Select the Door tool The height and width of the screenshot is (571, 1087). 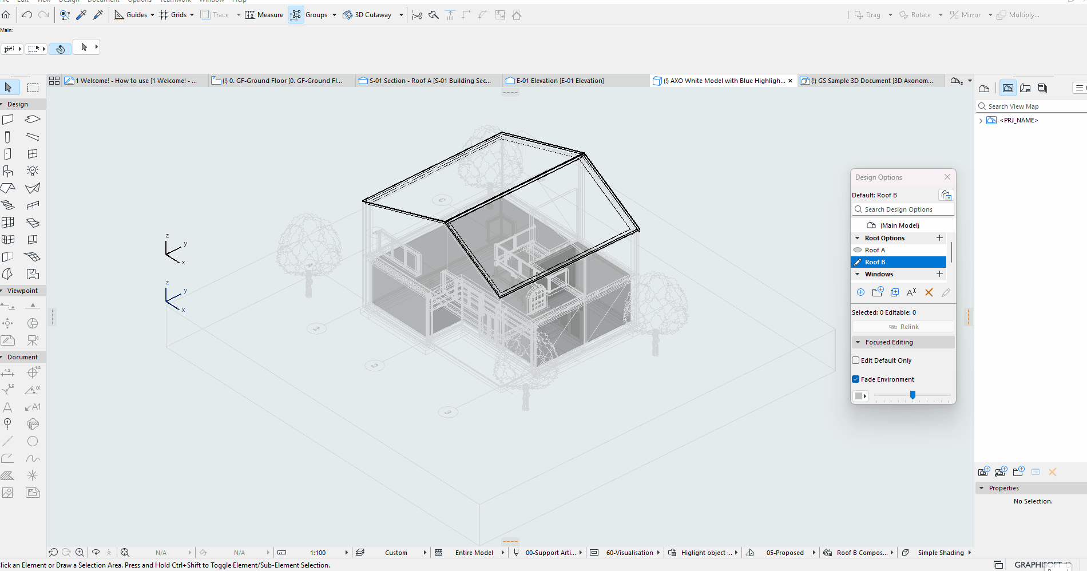[8, 154]
